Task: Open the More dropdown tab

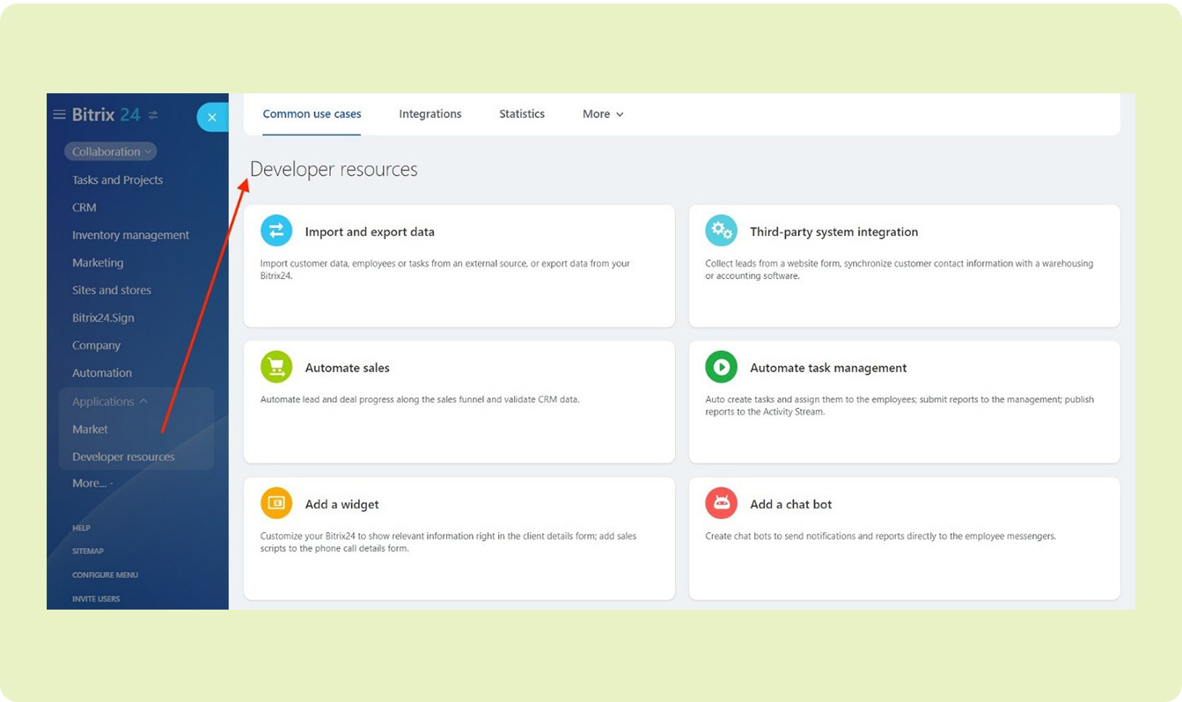Action: [603, 114]
